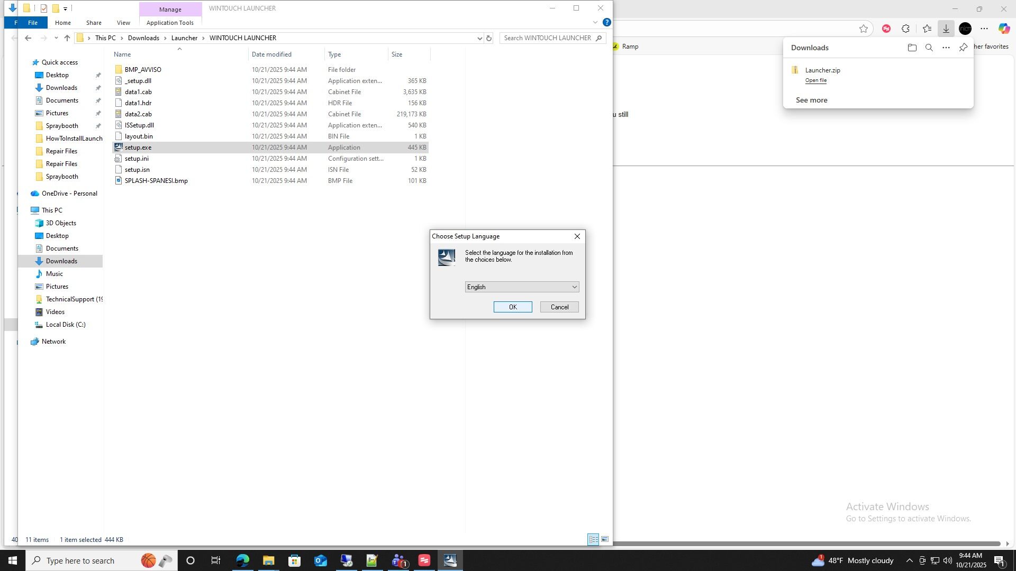Open the language dropdown showing English
The image size is (1016, 571).
click(x=522, y=287)
